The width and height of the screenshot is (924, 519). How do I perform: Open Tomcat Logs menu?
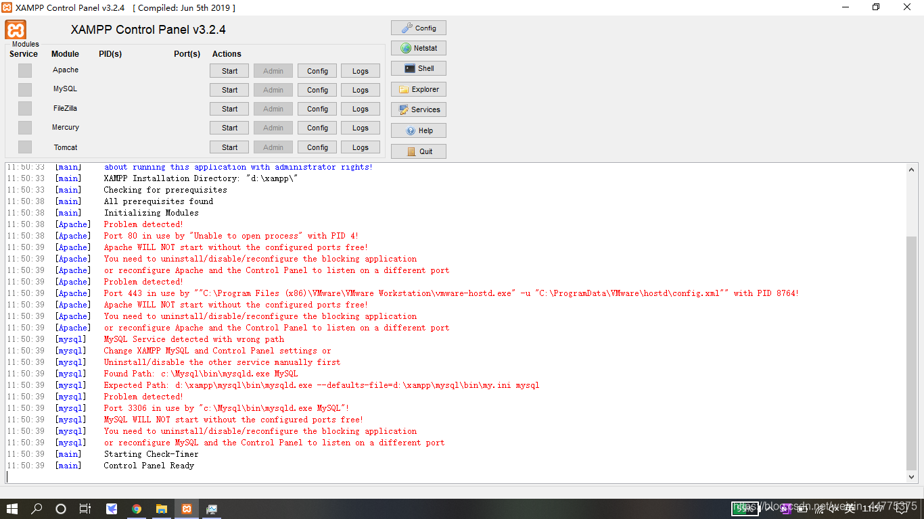pos(361,147)
